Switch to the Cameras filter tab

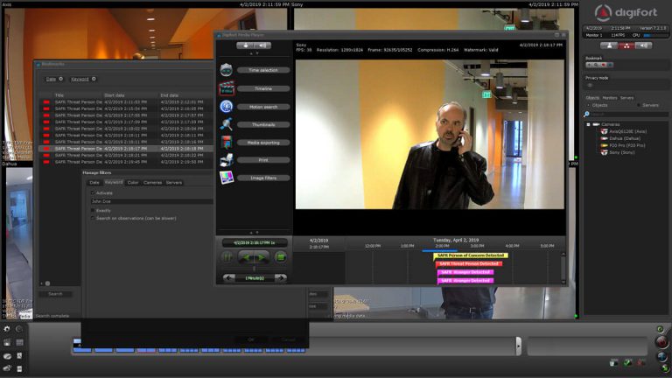(152, 183)
